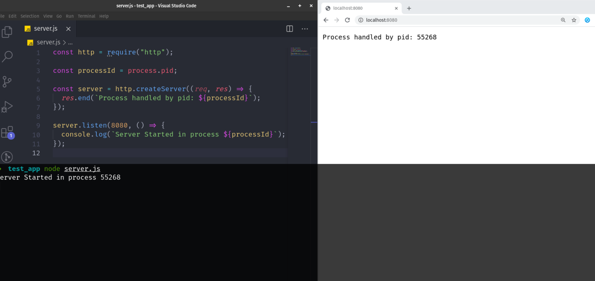Click the blue browser extension icon
Screen dimensions: 595x281
click(587, 20)
